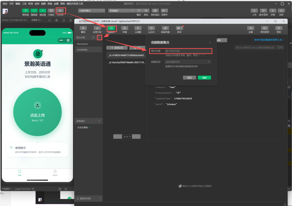Open the 文件 menu

point(11,4)
